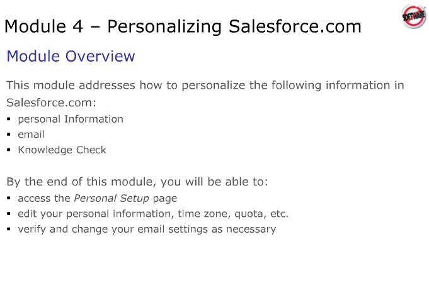Image resolution: width=429 pixels, height=293 pixels.
Task: Click the bullet marker beside "verify and change"
Action: tap(9, 229)
